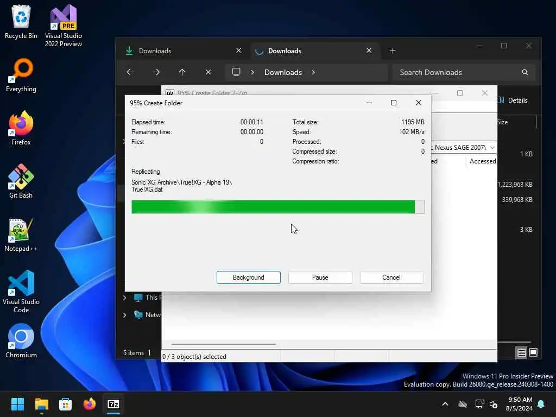
Task: Stop loading in Explorer address bar
Action: (208, 72)
